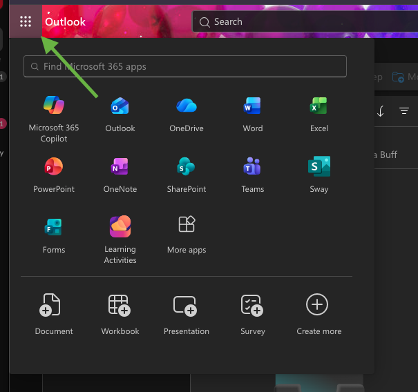Click the Outlook Search box
This screenshot has width=418, height=392.
coord(305,21)
